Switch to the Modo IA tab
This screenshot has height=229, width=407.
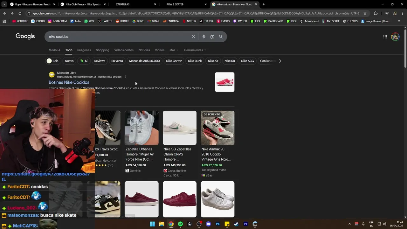point(54,50)
